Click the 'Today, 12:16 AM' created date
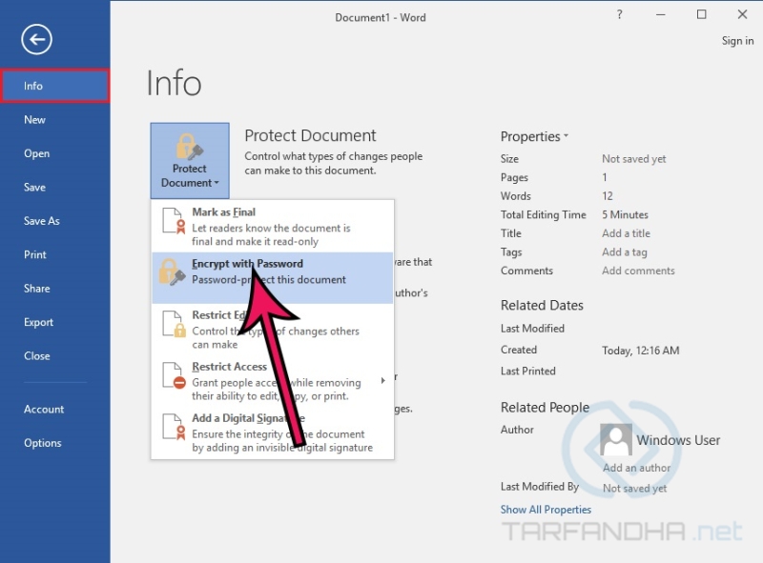Screen dimensions: 763x563 click(640, 351)
